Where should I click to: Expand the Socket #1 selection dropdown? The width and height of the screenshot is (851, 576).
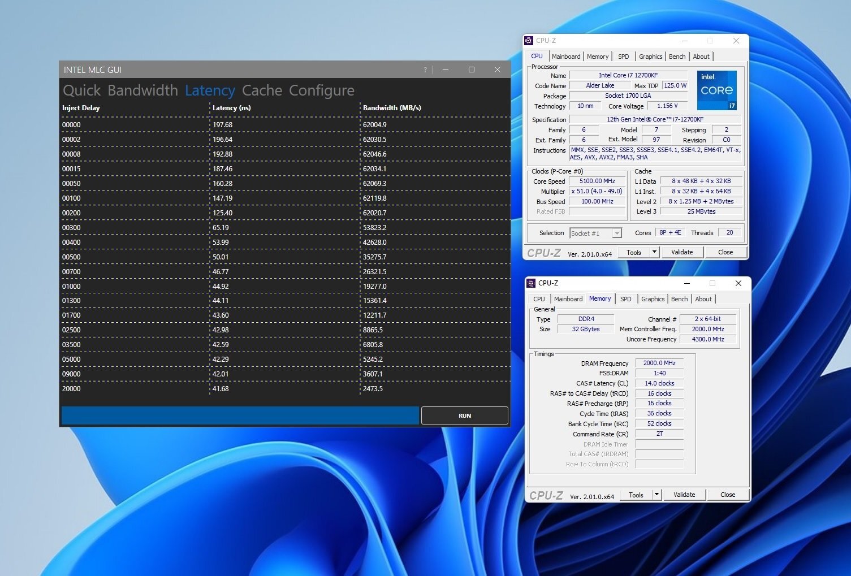pos(617,233)
